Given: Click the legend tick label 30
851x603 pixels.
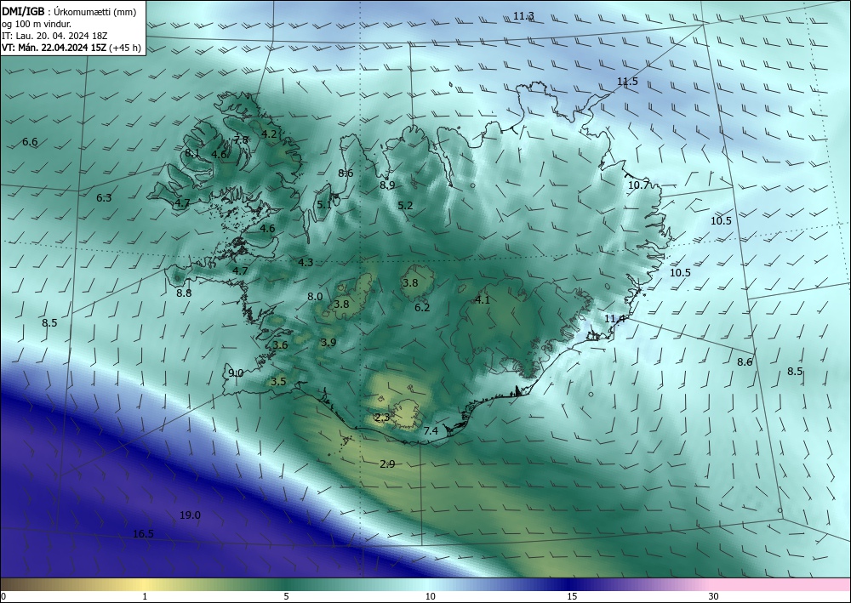Looking at the screenshot, I should coord(714,597).
